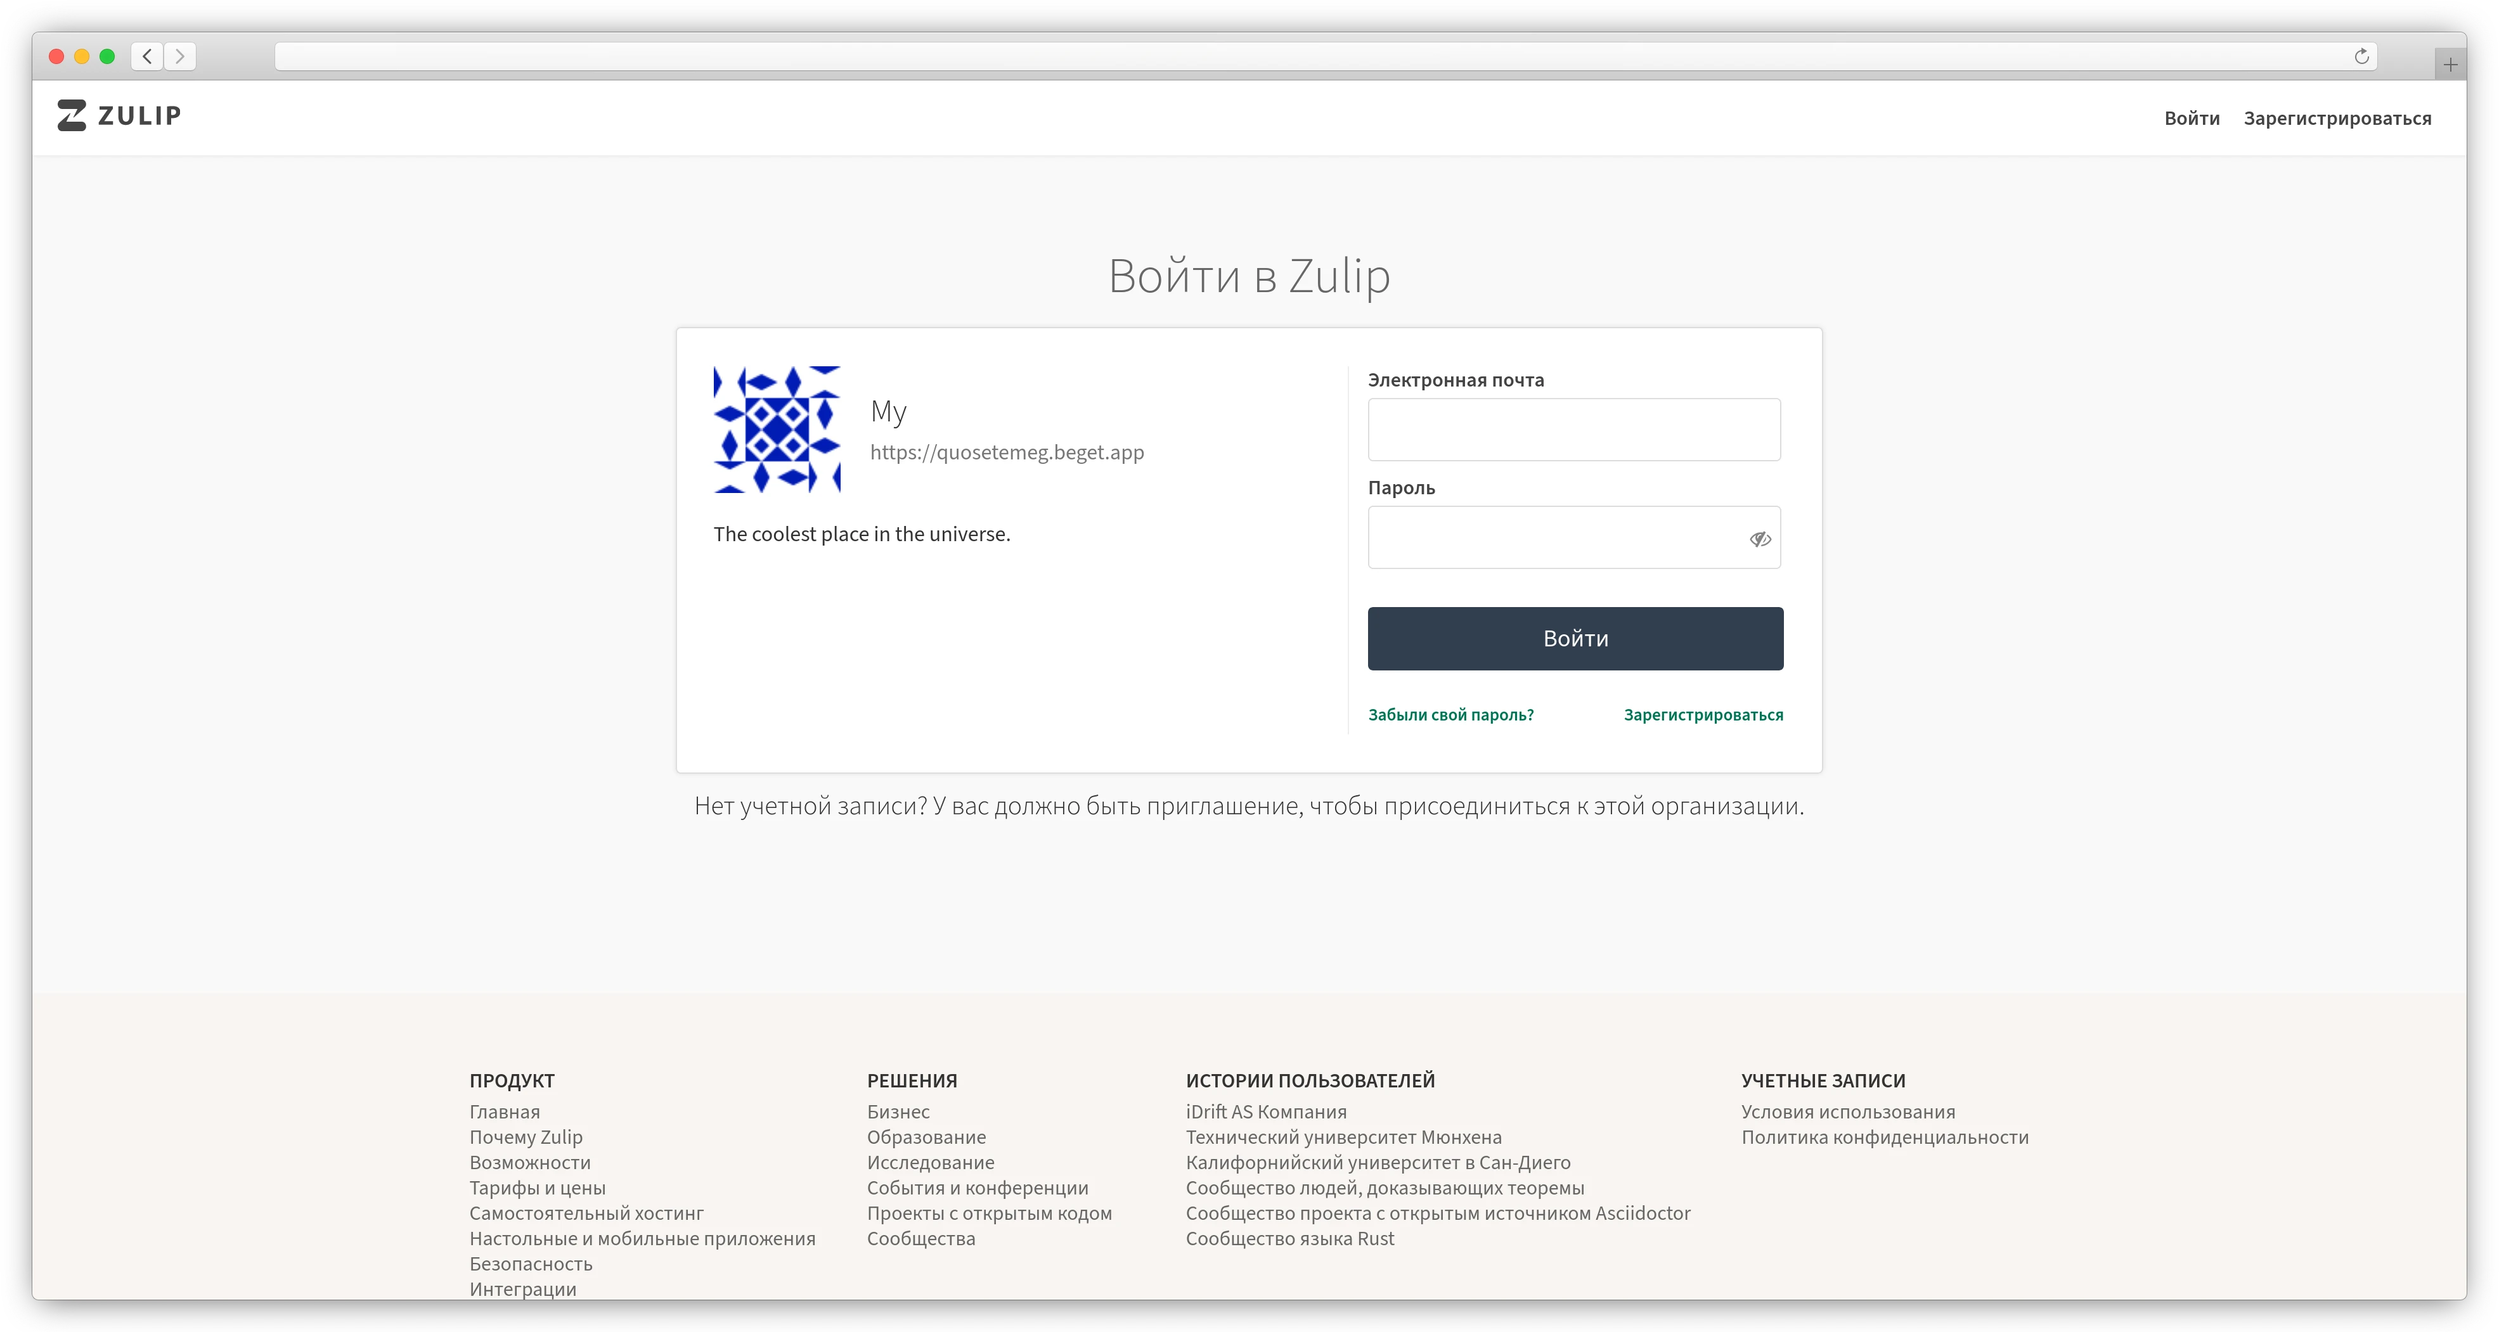Reload the page with the refresh icon
2499x1332 pixels.
click(x=2361, y=57)
